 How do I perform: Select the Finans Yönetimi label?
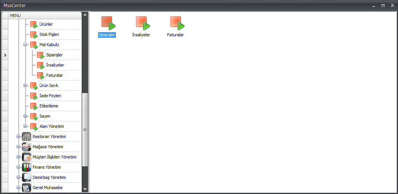[47, 168]
